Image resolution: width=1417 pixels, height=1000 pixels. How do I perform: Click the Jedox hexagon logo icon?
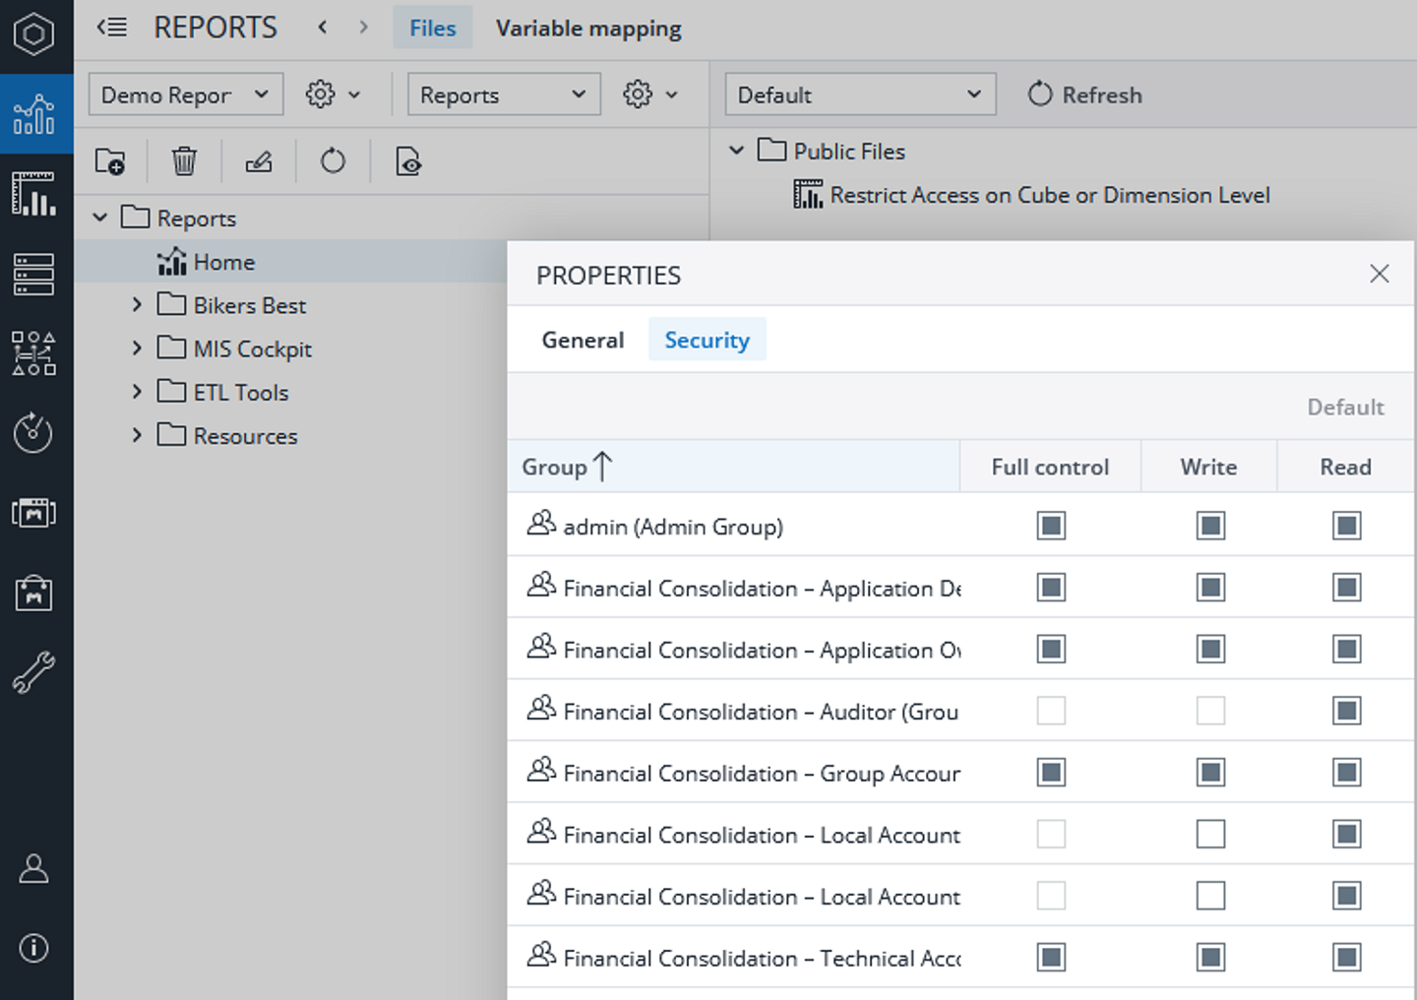pos(33,34)
